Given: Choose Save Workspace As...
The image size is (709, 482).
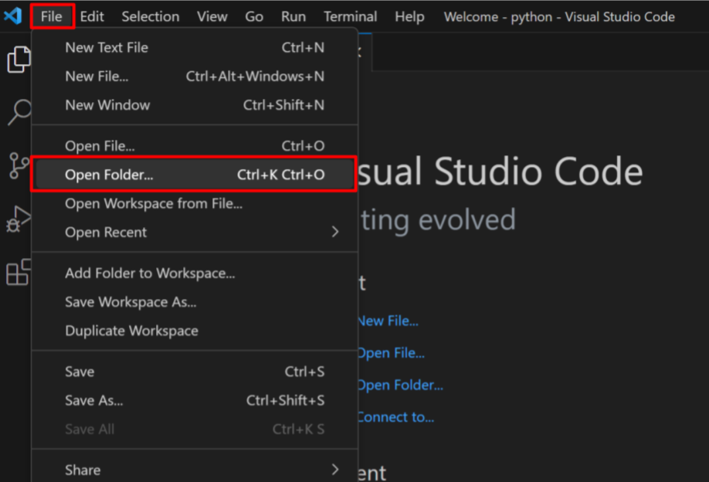Looking at the screenshot, I should coord(195,302).
